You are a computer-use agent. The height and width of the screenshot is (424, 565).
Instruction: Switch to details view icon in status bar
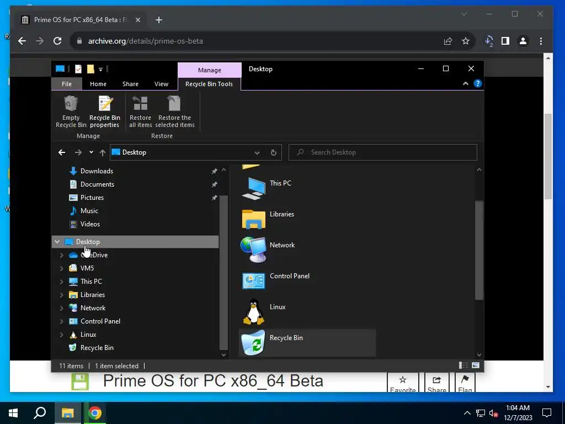click(463, 365)
